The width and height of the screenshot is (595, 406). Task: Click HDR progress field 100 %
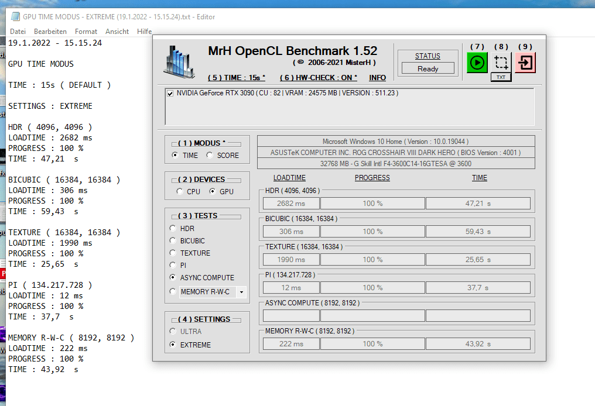point(372,203)
